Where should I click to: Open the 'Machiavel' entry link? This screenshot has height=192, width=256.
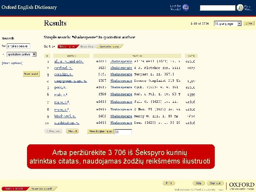click(x=65, y=116)
